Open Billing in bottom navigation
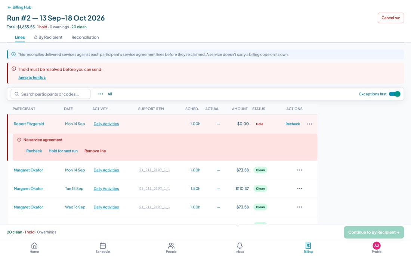Viewport: 411px width, 256px height. pos(308,248)
